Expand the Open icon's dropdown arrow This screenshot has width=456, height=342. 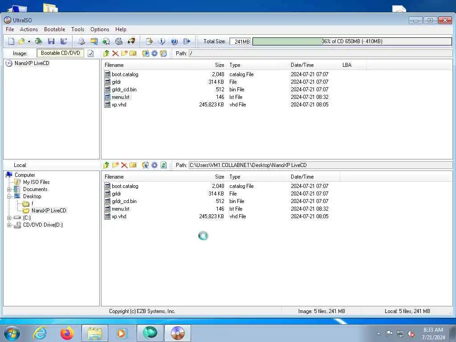pos(29,41)
